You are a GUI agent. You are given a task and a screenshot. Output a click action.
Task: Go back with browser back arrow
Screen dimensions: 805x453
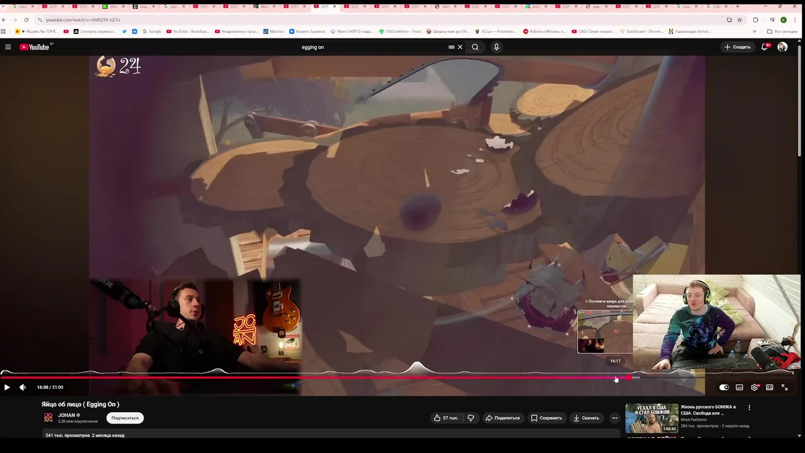point(4,20)
